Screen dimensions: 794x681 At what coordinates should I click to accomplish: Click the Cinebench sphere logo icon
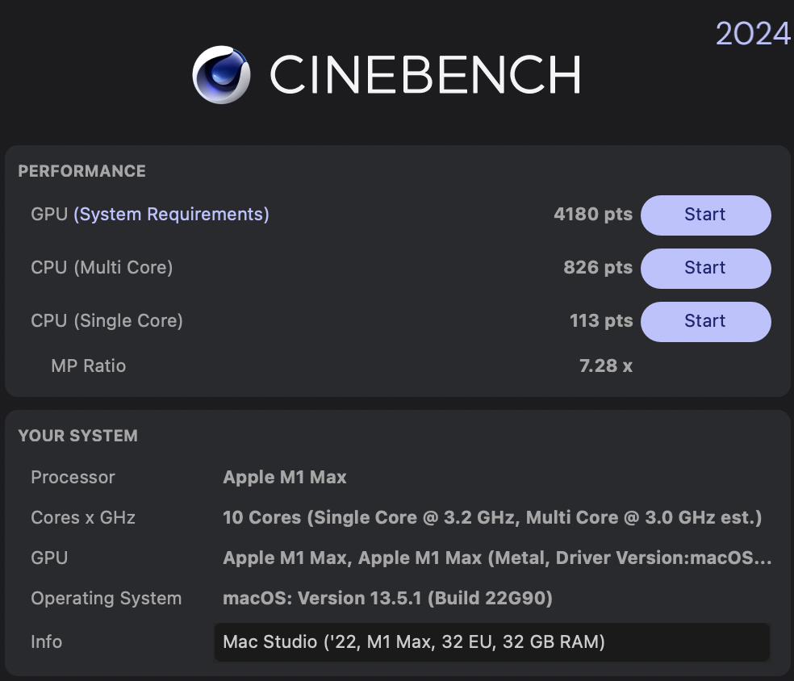pyautogui.click(x=221, y=75)
